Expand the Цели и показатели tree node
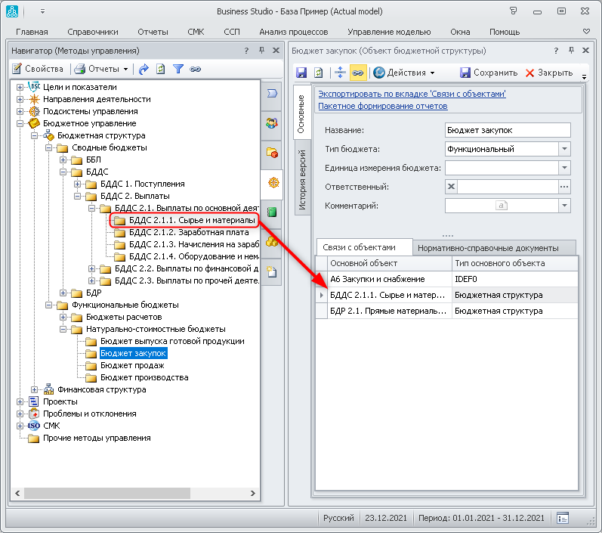 click(20, 87)
